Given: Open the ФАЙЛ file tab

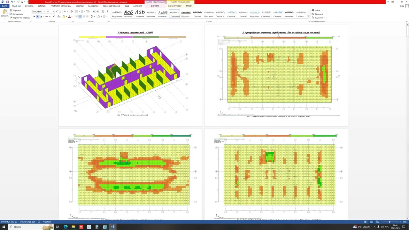Looking at the screenshot, I should tap(4, 6).
